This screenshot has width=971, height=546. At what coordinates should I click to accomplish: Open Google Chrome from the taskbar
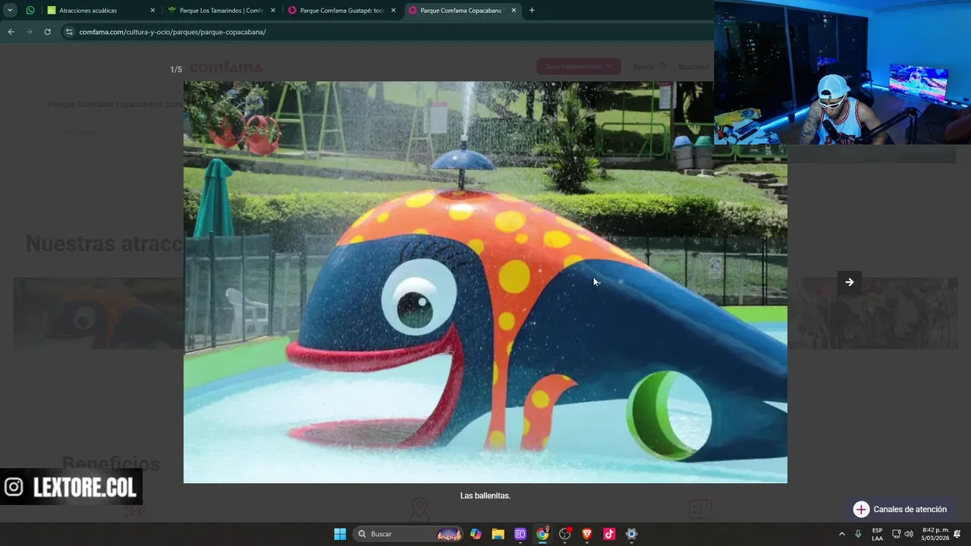(542, 534)
